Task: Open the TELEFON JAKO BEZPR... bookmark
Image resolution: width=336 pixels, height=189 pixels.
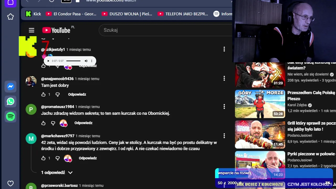Action: click(183, 14)
